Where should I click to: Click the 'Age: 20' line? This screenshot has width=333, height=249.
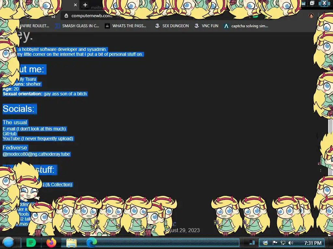coord(11,89)
